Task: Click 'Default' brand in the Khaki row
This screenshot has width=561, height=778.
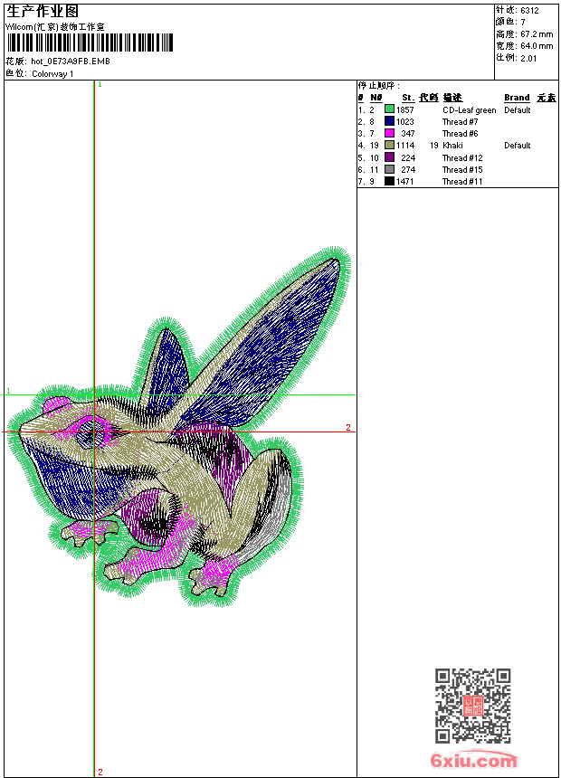Action: pos(518,146)
